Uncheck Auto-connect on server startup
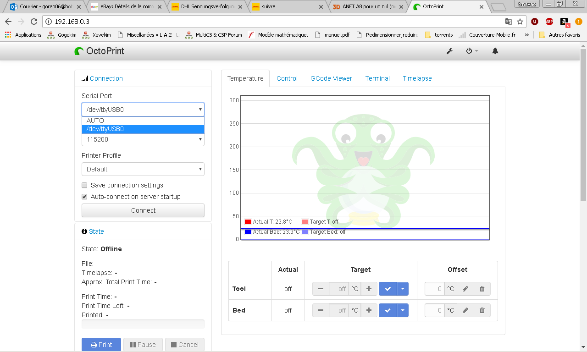This screenshot has width=587, height=352. point(84,197)
